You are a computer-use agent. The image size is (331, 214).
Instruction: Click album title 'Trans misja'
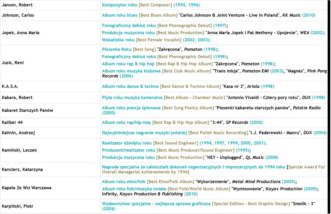pyautogui.click(x=227, y=71)
